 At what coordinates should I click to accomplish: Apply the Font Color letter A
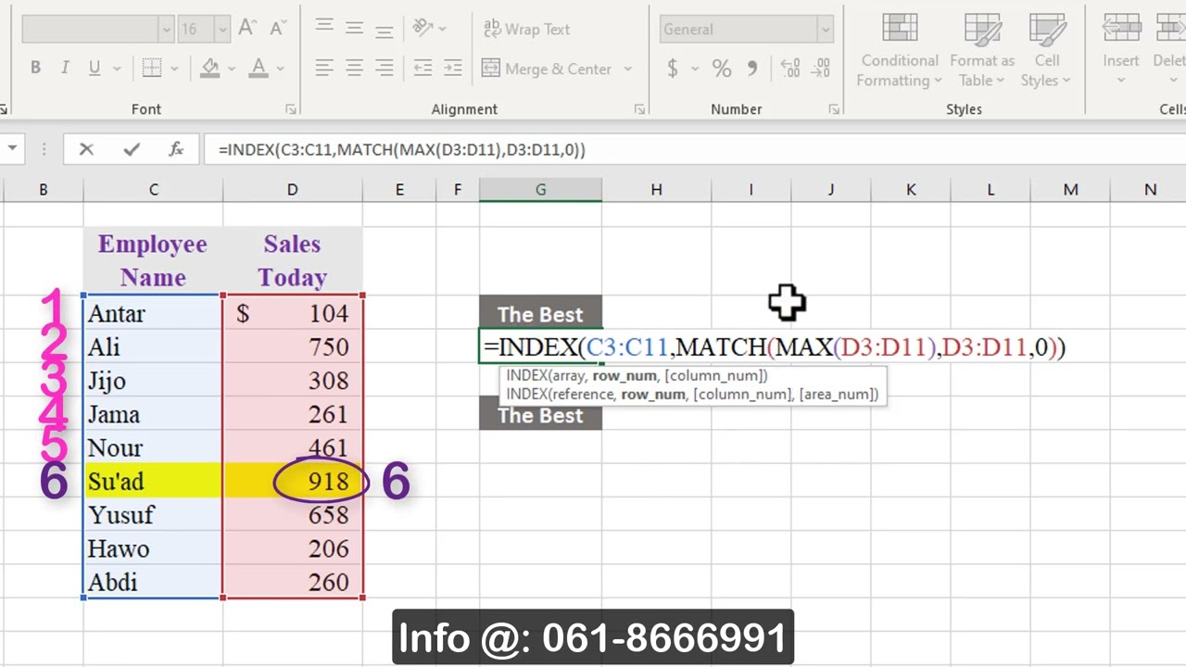point(259,69)
